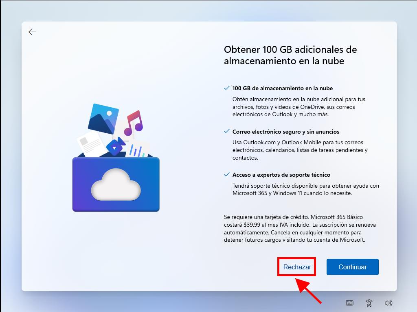This screenshot has width=417, height=312.
Task: Click the photo landscape icon in illustration
Action: (103, 118)
